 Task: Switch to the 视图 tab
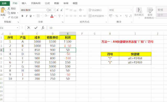coord(75,3)
